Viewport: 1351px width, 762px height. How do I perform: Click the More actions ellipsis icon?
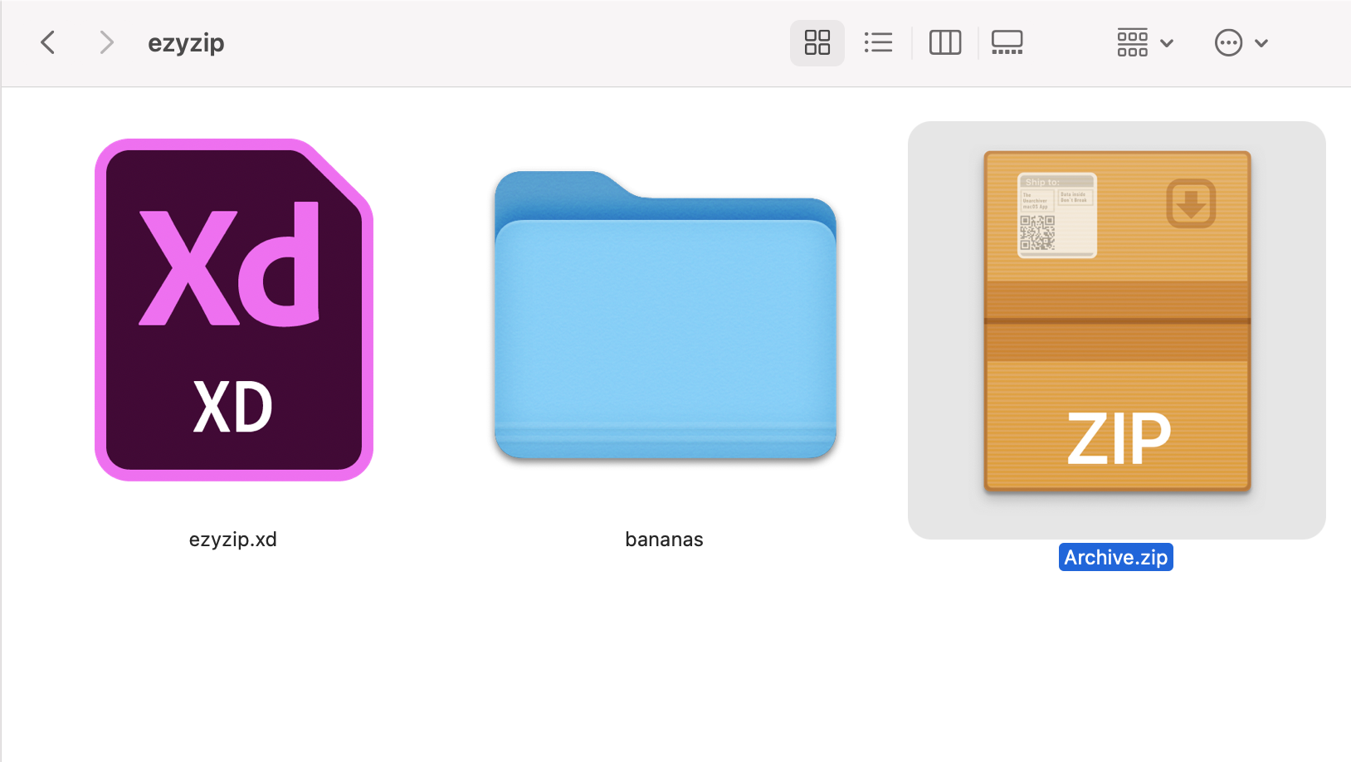pyautogui.click(x=1227, y=42)
